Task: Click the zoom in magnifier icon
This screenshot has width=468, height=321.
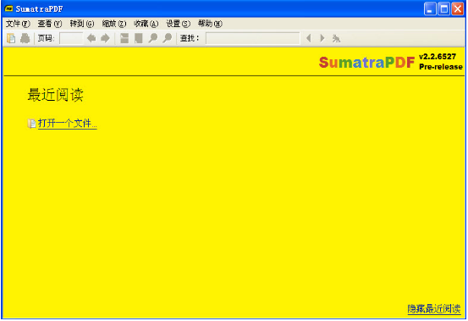Action: click(x=168, y=38)
